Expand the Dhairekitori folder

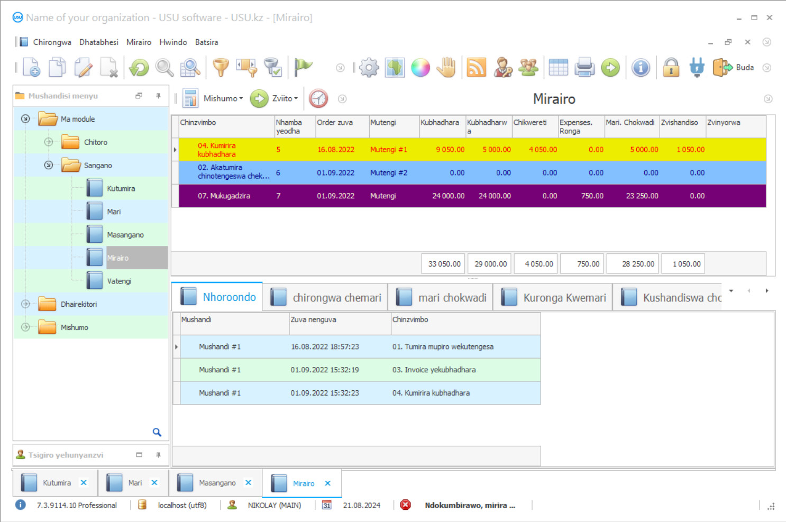click(x=25, y=304)
